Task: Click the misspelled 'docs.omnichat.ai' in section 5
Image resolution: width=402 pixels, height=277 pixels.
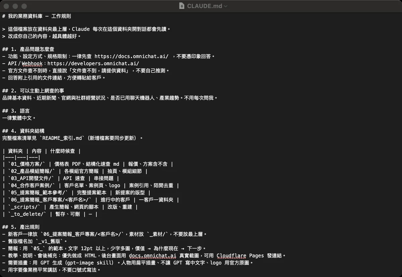Action: 153,256
